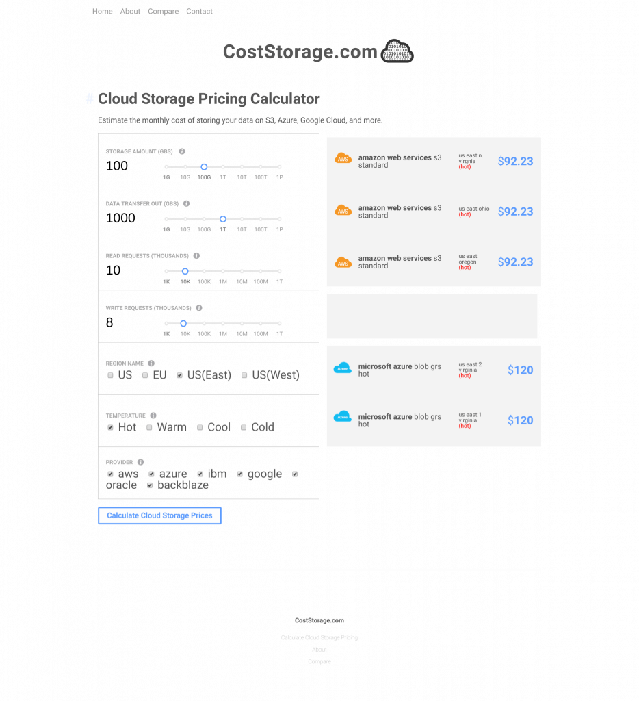Click the data transfer out value 1000
The width and height of the screenshot is (639, 701).
click(x=120, y=218)
